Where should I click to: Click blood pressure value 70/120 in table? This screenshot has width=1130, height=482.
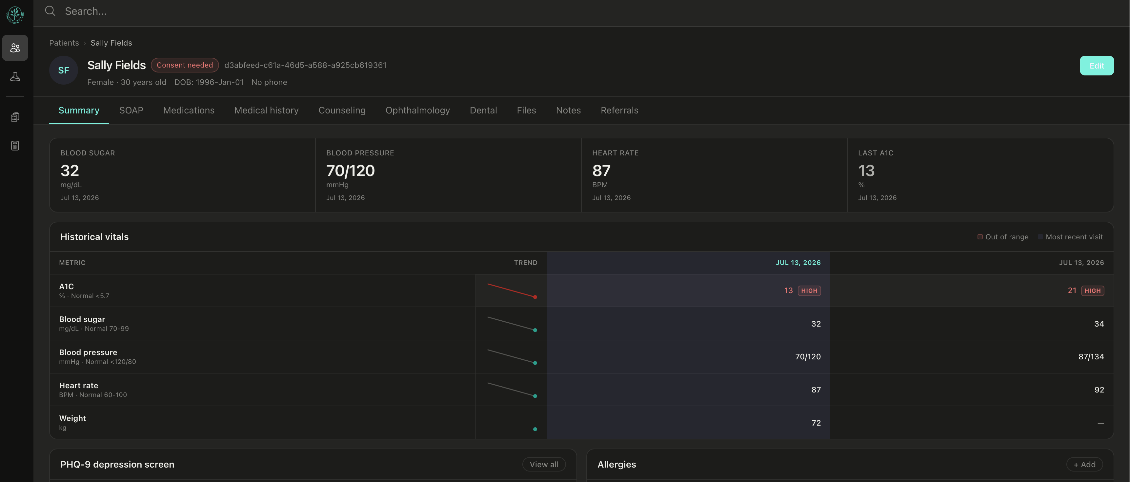(x=808, y=356)
